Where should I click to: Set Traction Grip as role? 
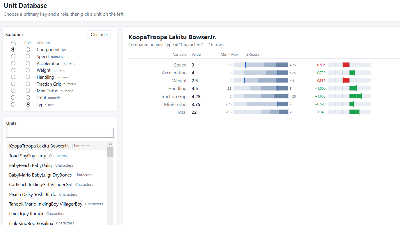[28, 84]
